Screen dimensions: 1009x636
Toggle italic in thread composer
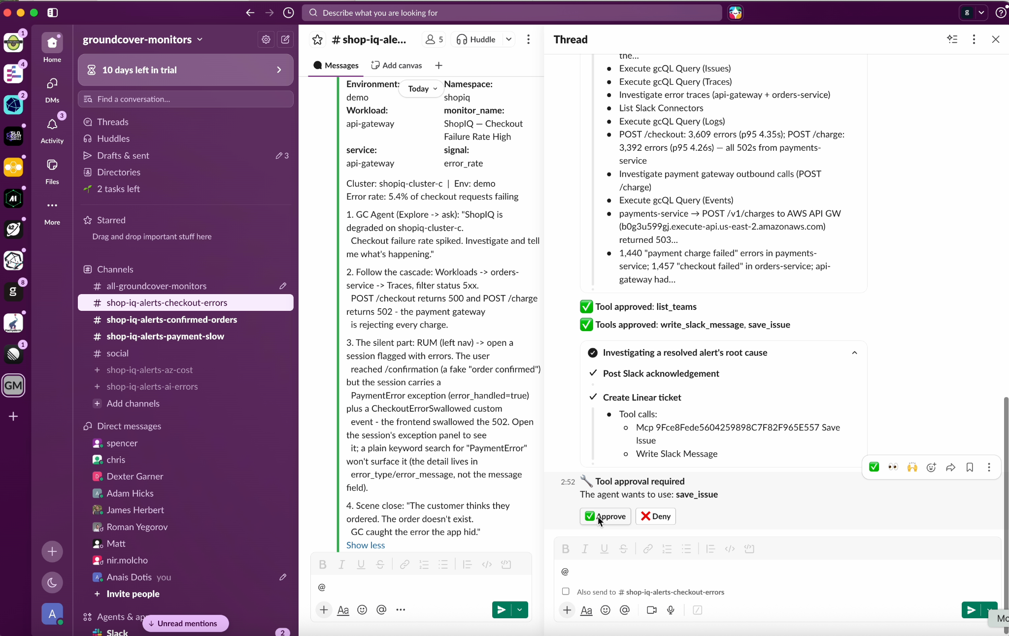tap(585, 549)
